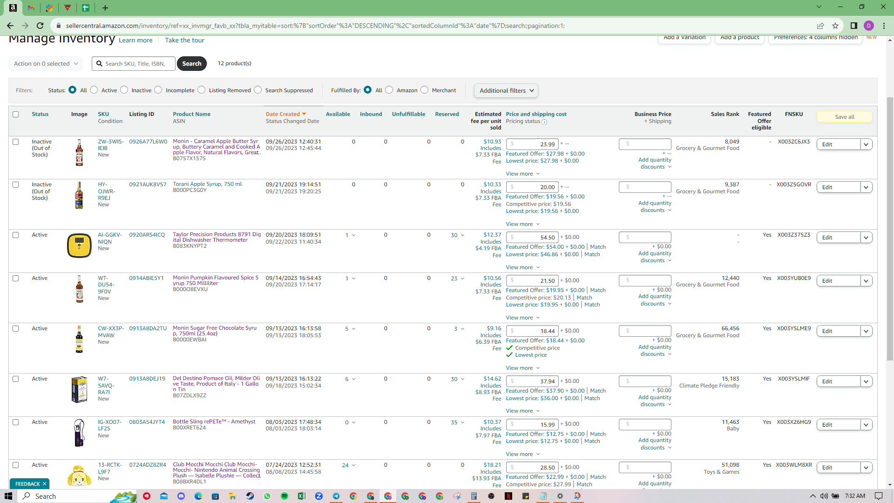Open the Bottle Sling product thumbnail

79,433
